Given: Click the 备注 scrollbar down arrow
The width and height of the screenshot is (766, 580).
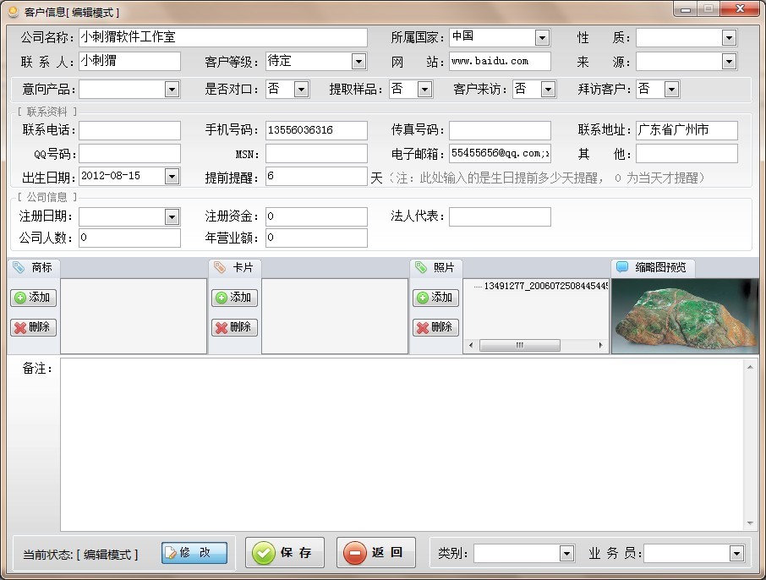Looking at the screenshot, I should pos(750,523).
